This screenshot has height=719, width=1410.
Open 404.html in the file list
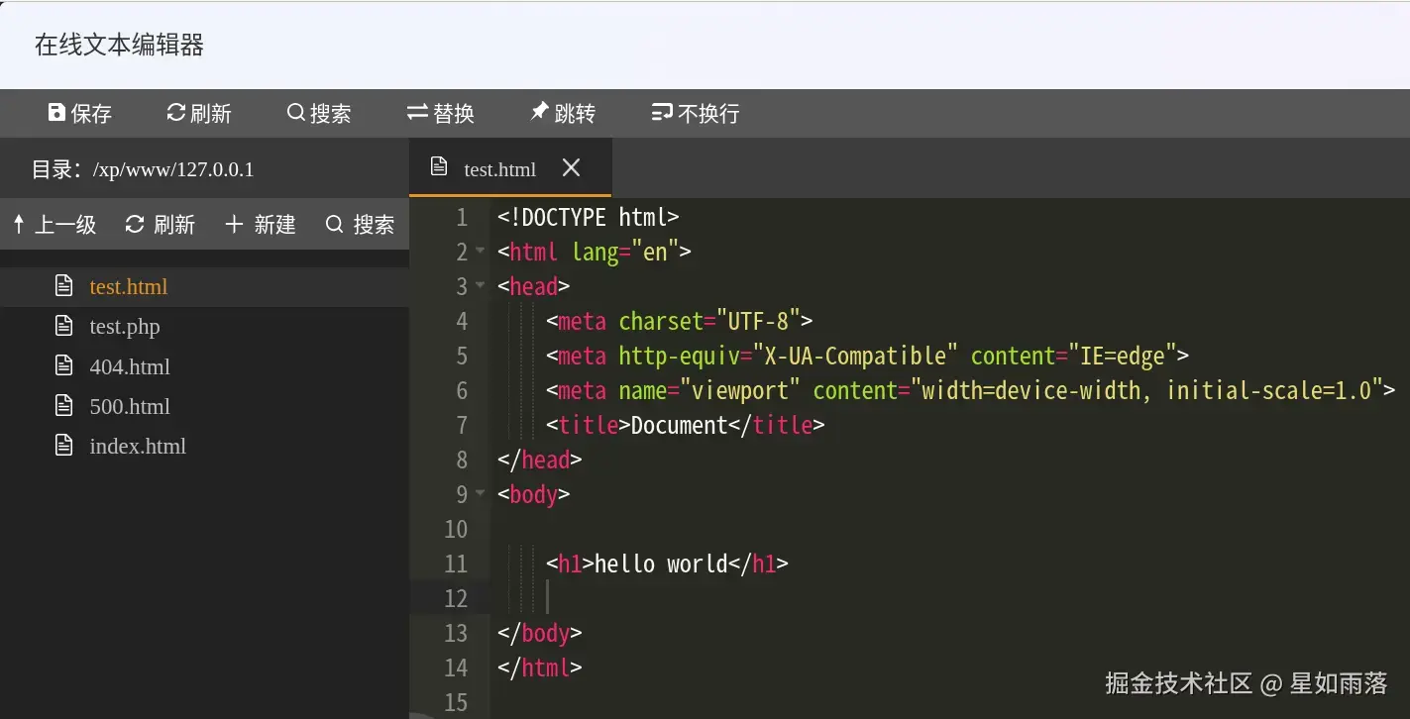click(x=130, y=366)
